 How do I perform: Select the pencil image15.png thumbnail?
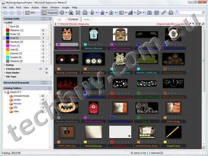(x=173, y=132)
